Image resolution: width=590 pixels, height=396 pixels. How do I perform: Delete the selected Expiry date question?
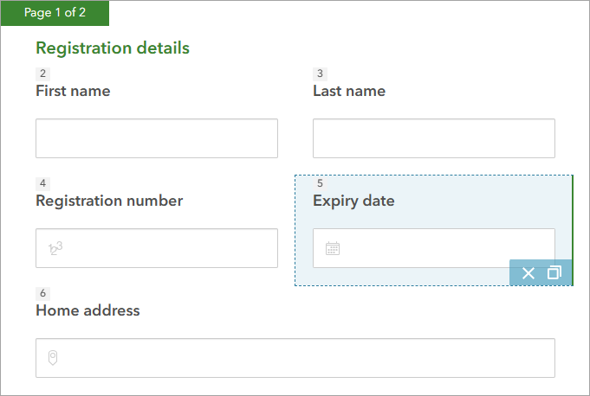pos(528,273)
